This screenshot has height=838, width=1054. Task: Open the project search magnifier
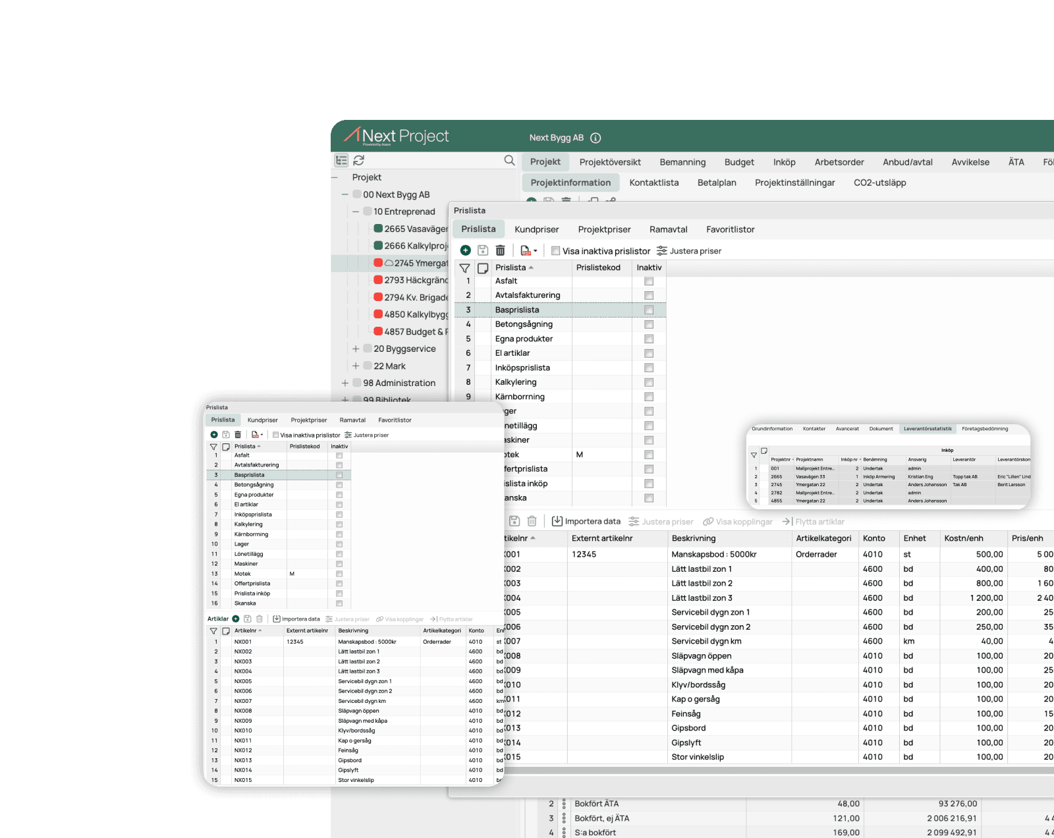tap(509, 160)
